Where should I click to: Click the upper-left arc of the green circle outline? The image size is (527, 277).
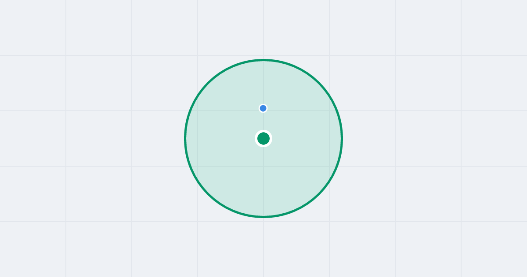point(208,83)
